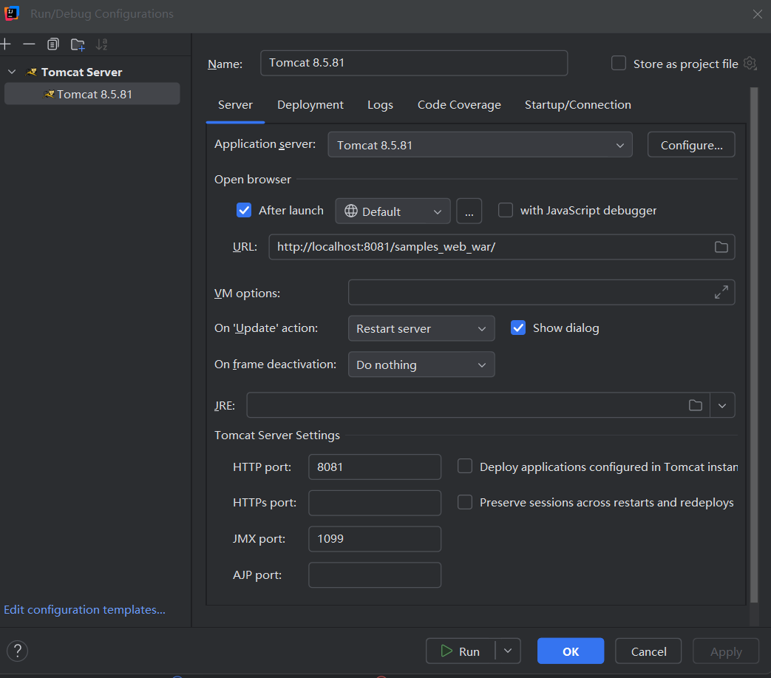Screen dimensions: 771x678
Task: Click the Cancel button
Action: [648, 651]
